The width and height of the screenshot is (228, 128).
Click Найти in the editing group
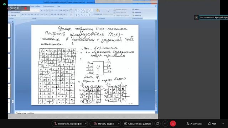click(135, 10)
